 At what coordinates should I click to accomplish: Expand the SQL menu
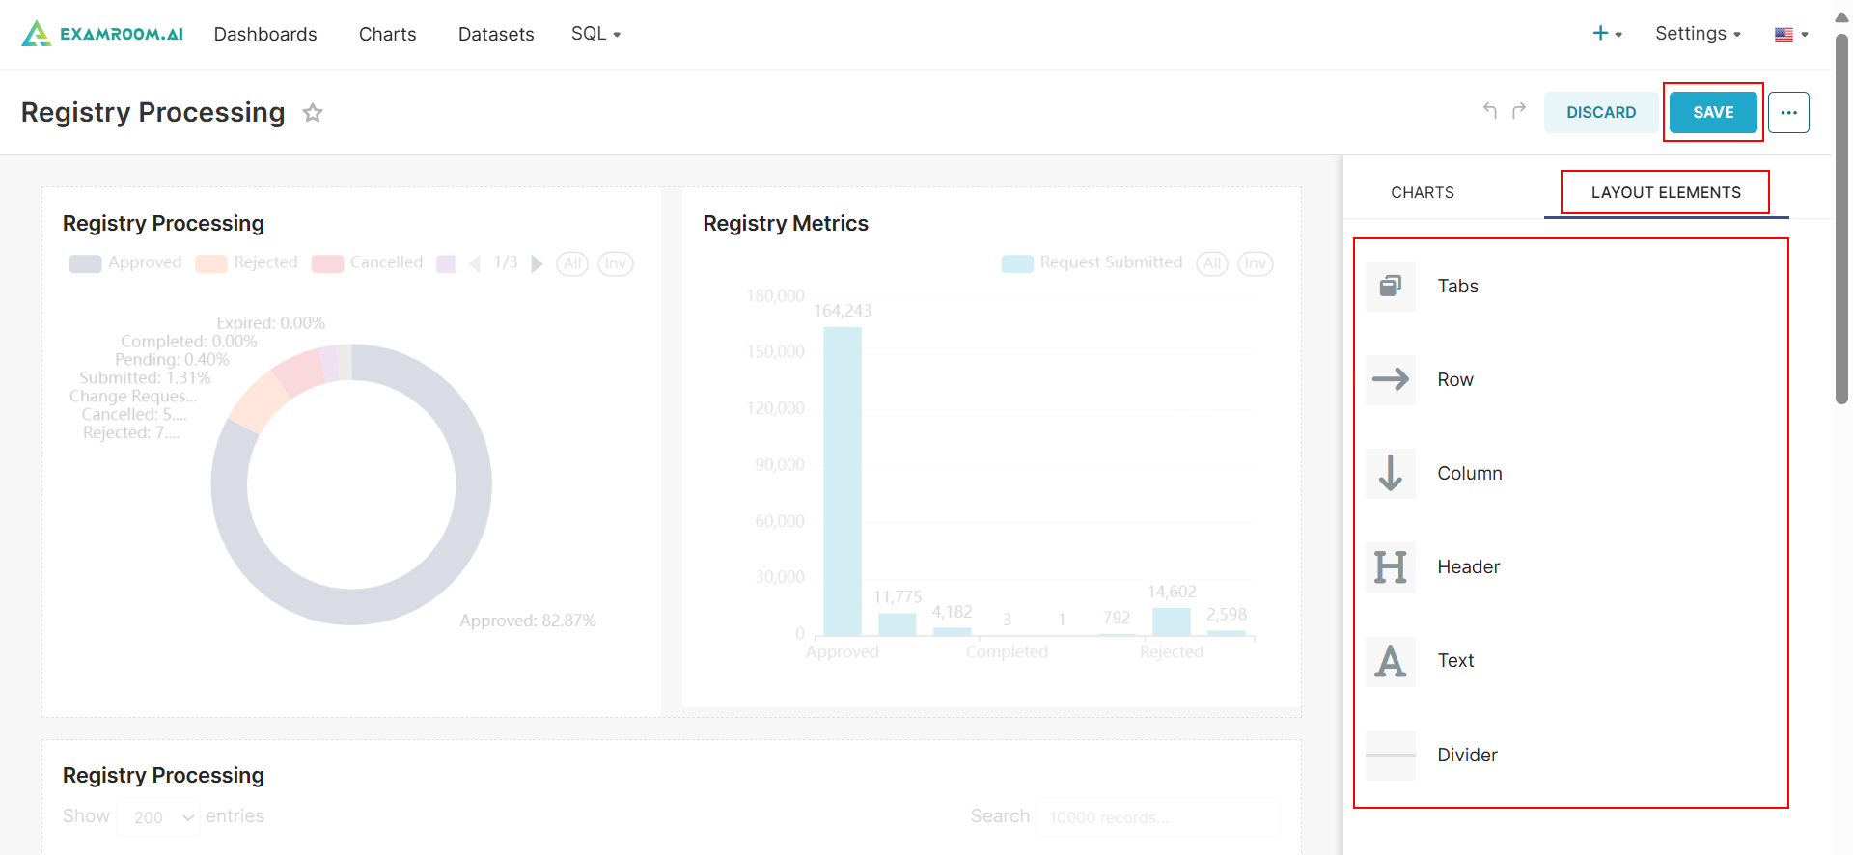click(595, 34)
